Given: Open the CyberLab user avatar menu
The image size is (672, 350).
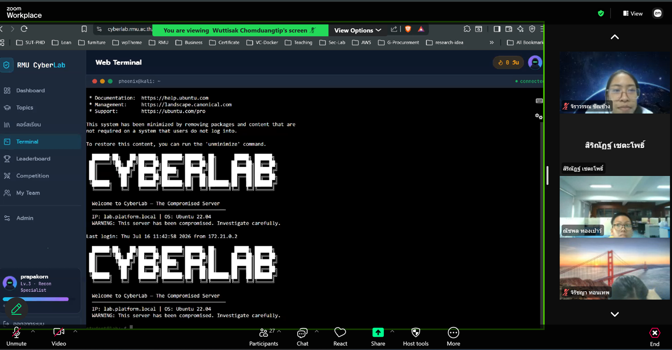Looking at the screenshot, I should (x=535, y=62).
